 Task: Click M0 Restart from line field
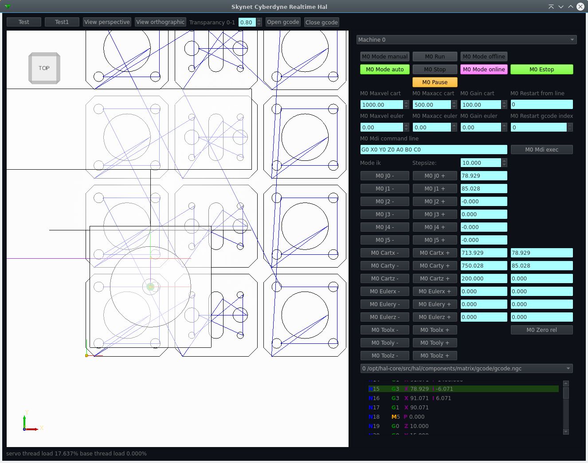[541, 105]
